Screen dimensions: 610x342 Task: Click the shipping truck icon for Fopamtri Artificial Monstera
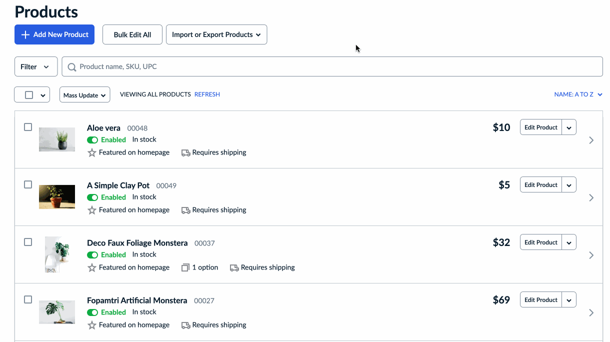(185, 325)
